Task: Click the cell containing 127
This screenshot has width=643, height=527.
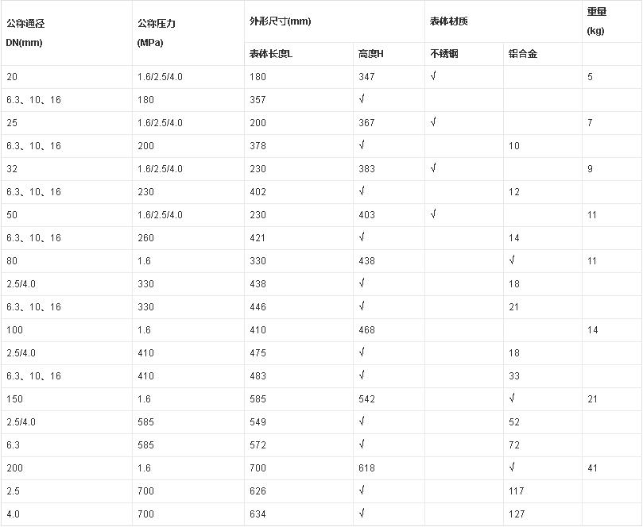Action: point(516,514)
